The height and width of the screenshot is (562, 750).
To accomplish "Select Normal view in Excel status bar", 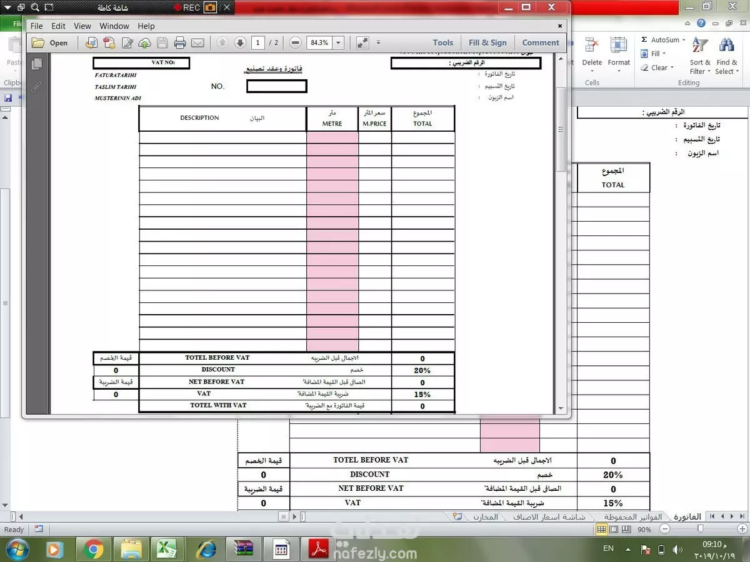I will (601, 530).
